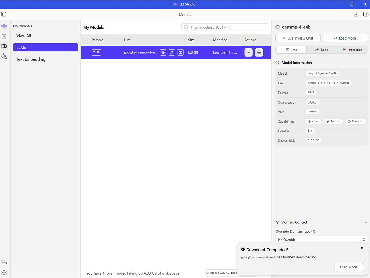
Task: Click Load Model in download notification
Action: [x=349, y=267]
